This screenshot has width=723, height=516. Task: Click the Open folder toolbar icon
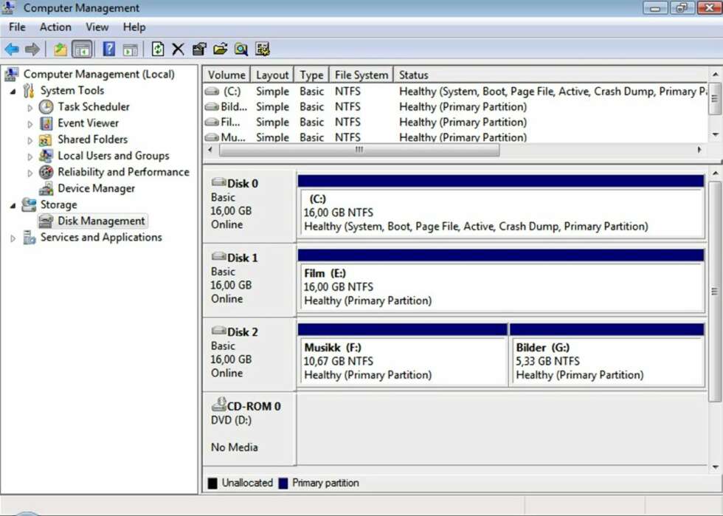220,49
